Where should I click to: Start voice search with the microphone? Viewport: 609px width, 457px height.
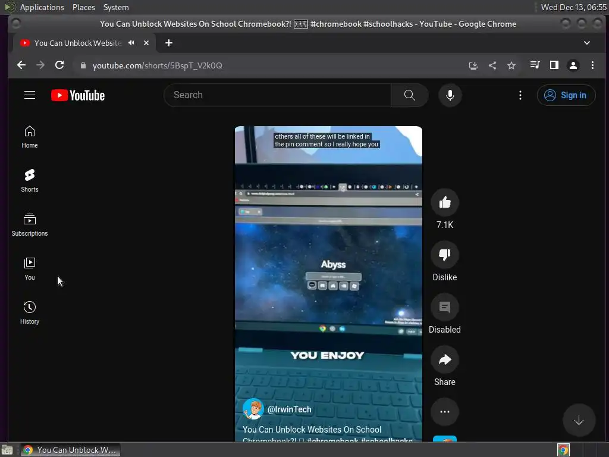coord(450,95)
